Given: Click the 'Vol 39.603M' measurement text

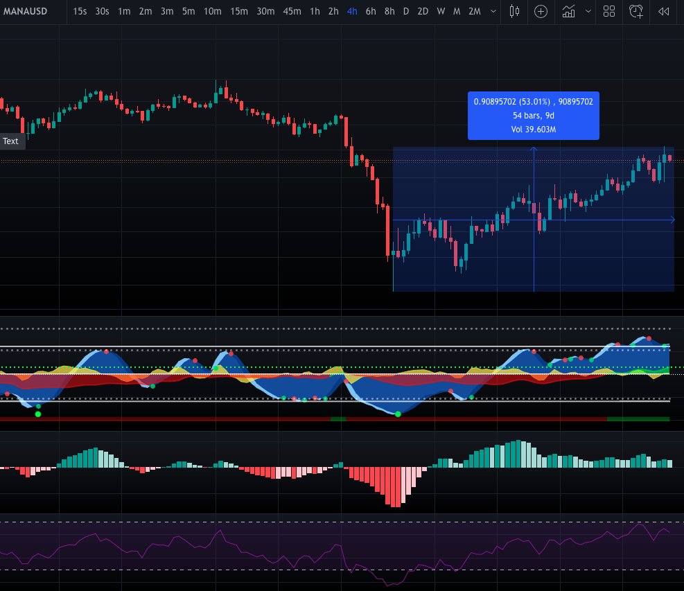Looking at the screenshot, I should click(x=533, y=130).
